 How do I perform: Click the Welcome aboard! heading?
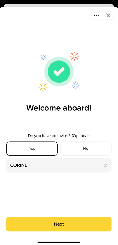click(x=59, y=108)
